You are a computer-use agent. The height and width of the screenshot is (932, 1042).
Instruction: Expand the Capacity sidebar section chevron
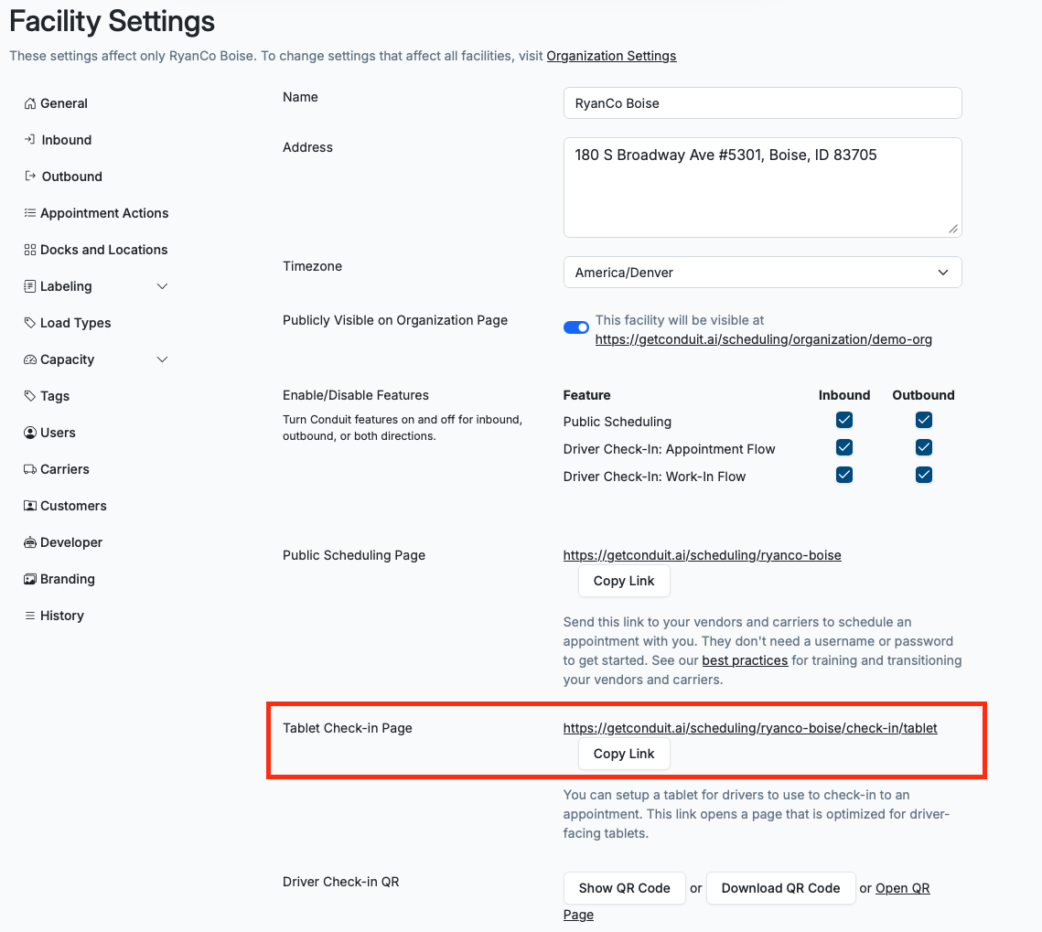pos(162,359)
